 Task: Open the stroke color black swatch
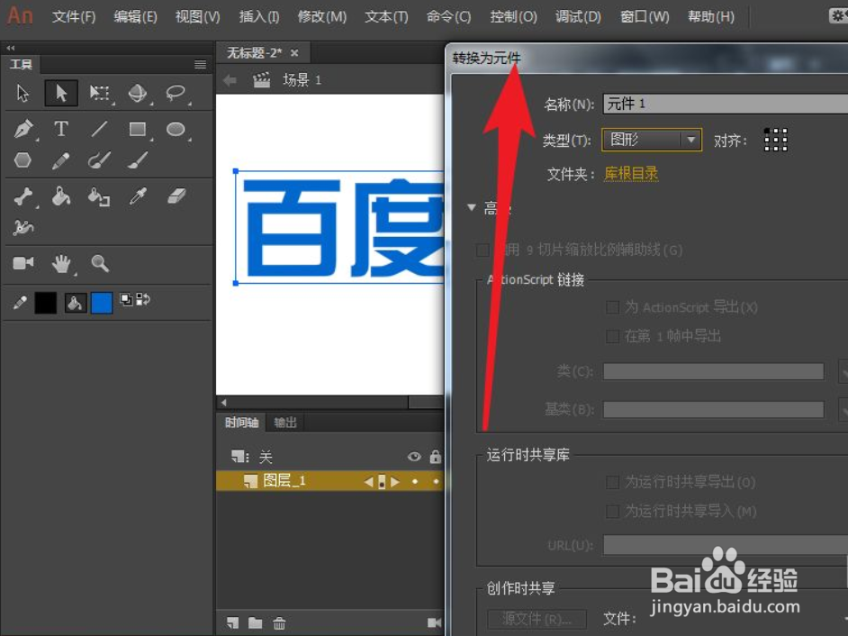[45, 303]
